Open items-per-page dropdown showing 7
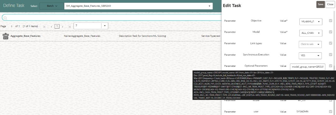The height and width of the screenshot is (115, 336). [91, 26]
